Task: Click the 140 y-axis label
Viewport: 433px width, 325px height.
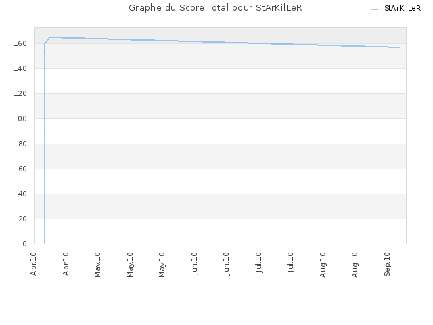Action: 20,68
